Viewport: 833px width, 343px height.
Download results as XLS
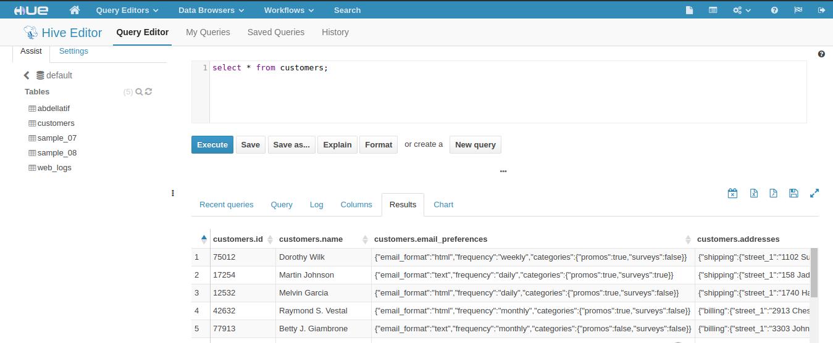pyautogui.click(x=753, y=193)
